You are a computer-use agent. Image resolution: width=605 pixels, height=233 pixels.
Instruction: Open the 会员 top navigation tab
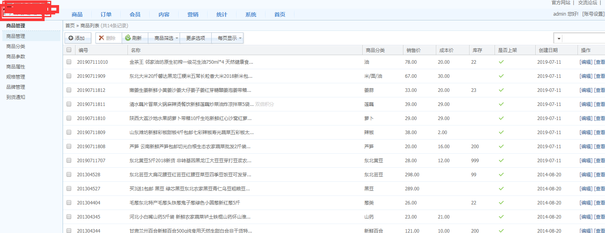(135, 14)
